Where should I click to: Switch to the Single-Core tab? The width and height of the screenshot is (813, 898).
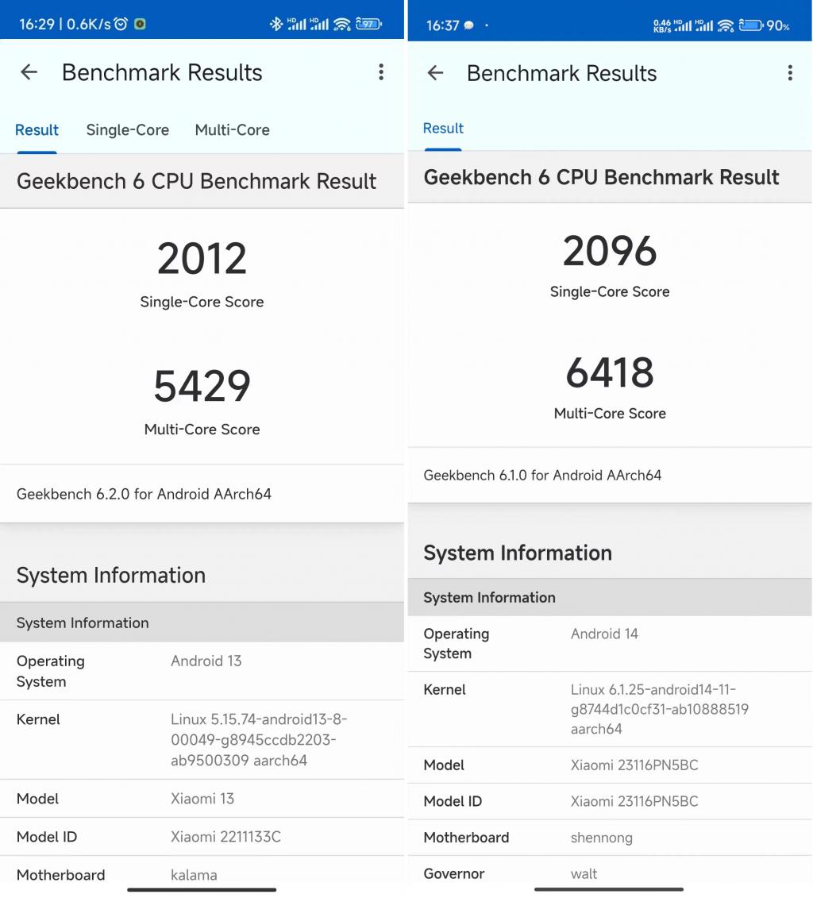click(x=128, y=130)
